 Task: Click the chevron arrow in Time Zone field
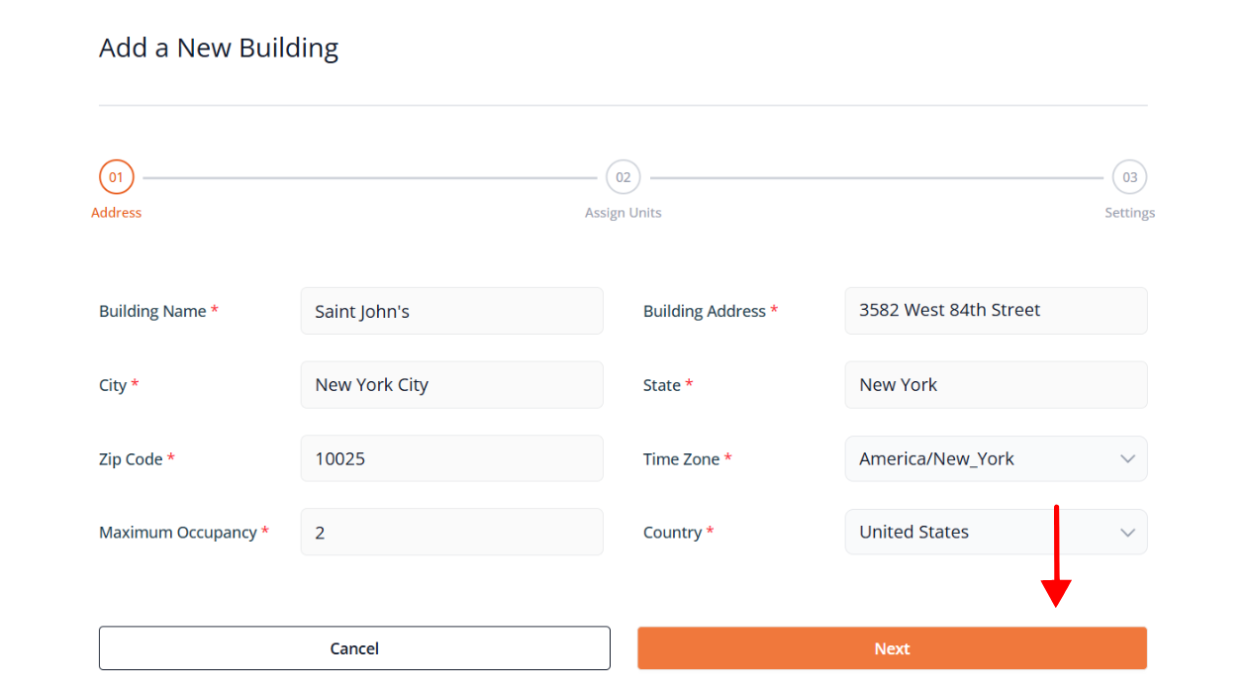(x=1127, y=459)
